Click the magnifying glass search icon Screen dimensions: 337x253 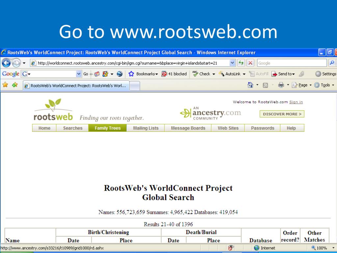(x=332, y=63)
